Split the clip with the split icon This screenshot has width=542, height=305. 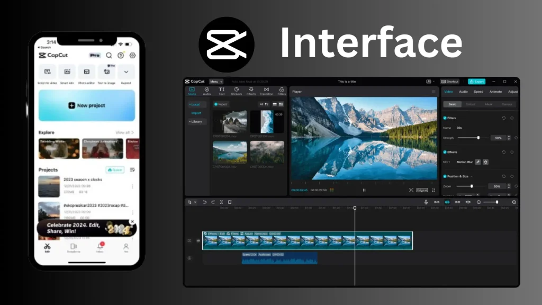coord(221,202)
